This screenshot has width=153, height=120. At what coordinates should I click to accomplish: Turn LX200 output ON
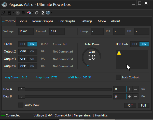32,44
